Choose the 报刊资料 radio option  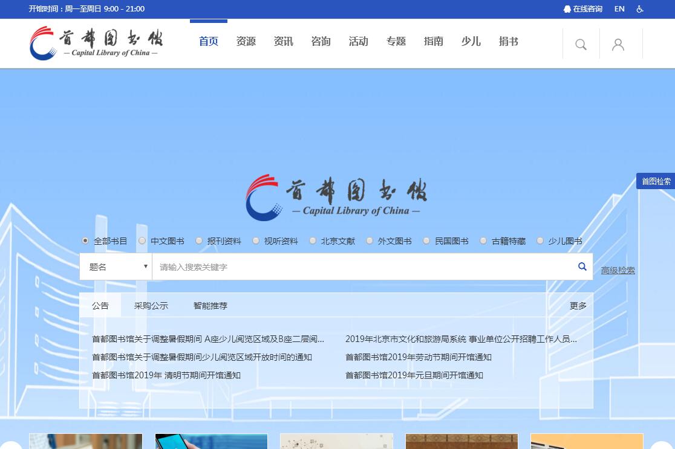[199, 241]
